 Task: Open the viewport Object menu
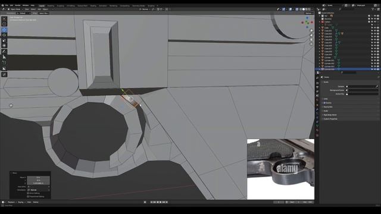(45, 10)
